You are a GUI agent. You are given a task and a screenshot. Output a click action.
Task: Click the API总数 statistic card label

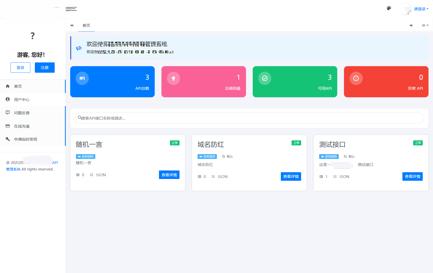(x=142, y=88)
